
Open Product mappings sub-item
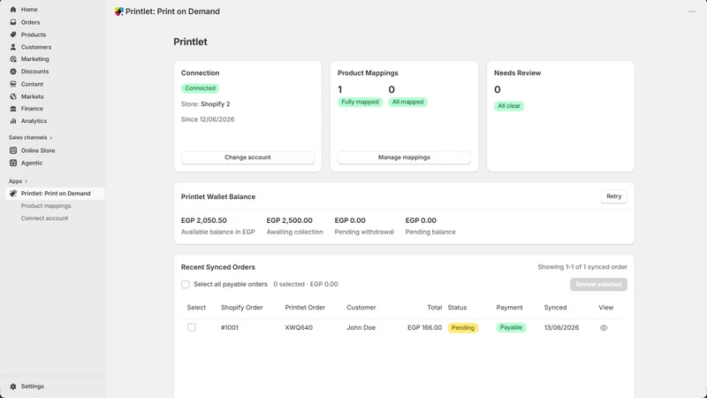point(46,206)
